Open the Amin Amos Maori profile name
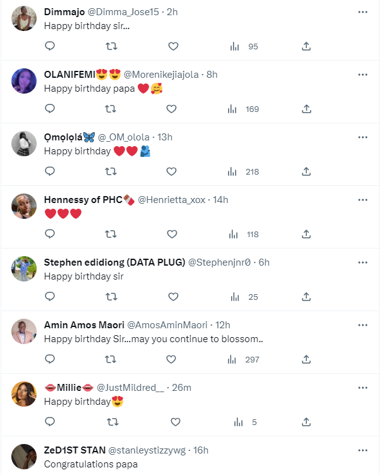 pos(84,324)
